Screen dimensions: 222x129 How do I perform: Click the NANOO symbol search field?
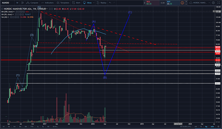[7, 3]
